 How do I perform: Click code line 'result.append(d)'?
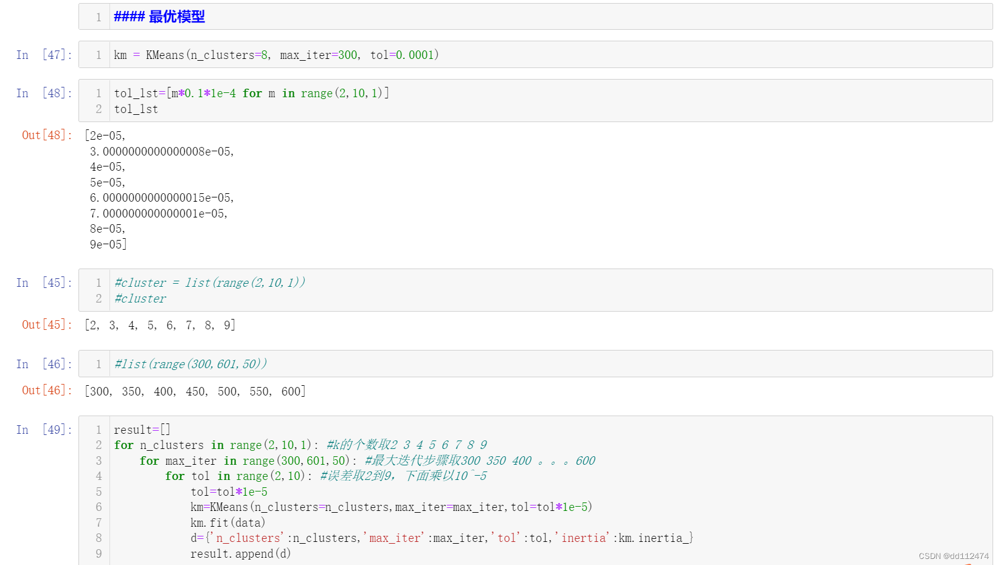point(241,554)
